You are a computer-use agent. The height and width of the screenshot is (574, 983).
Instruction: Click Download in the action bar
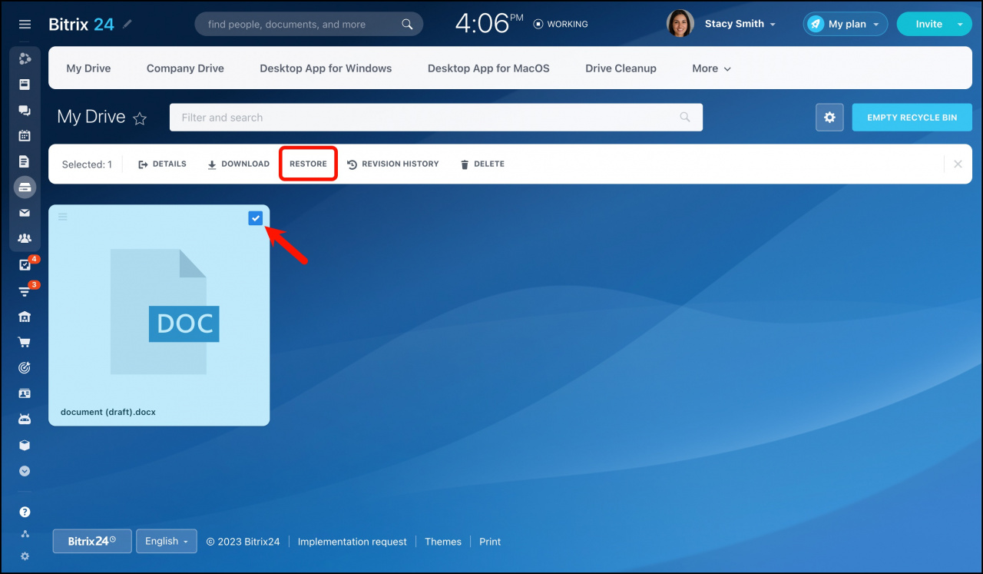[x=238, y=164]
